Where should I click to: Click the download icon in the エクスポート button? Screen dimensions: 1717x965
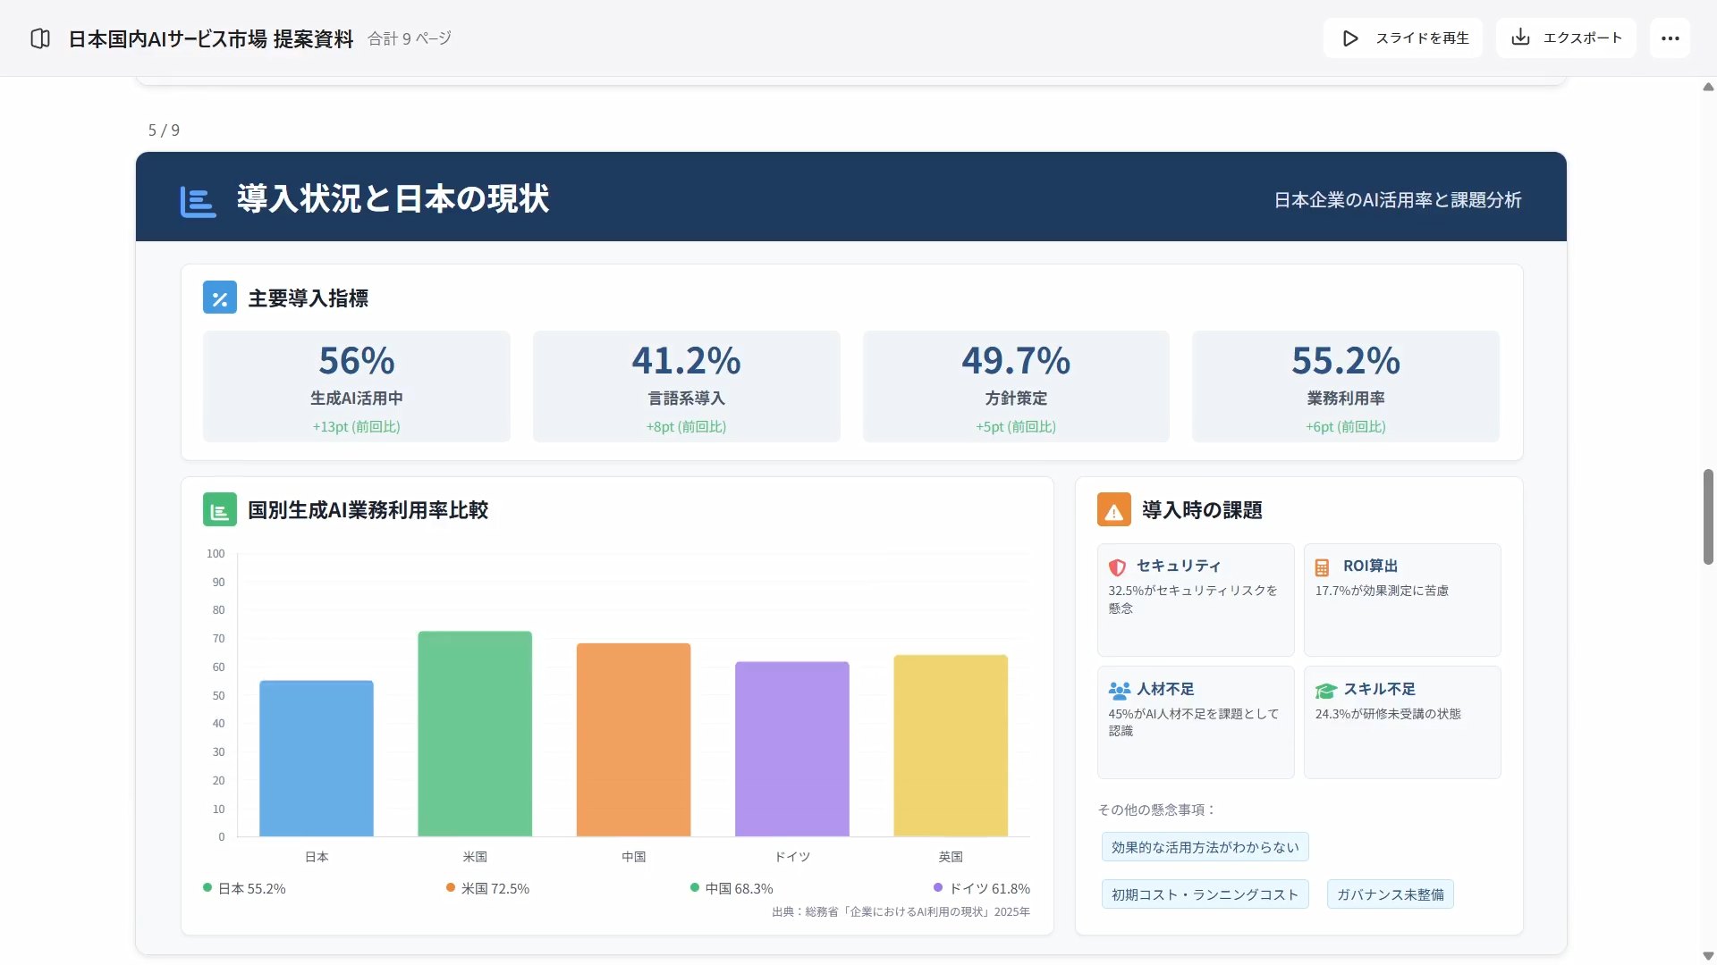click(1520, 38)
